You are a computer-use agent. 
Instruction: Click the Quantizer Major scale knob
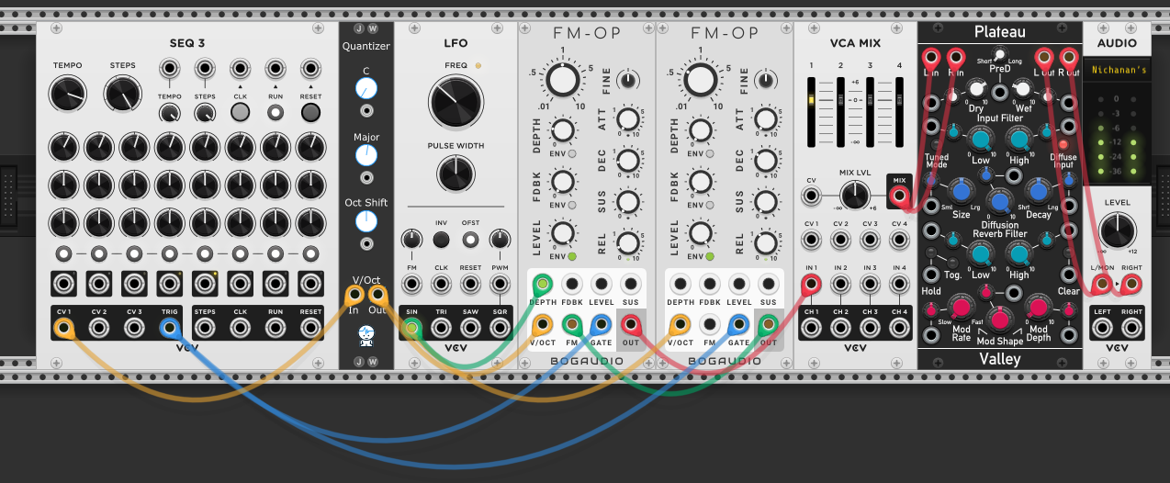tap(366, 155)
